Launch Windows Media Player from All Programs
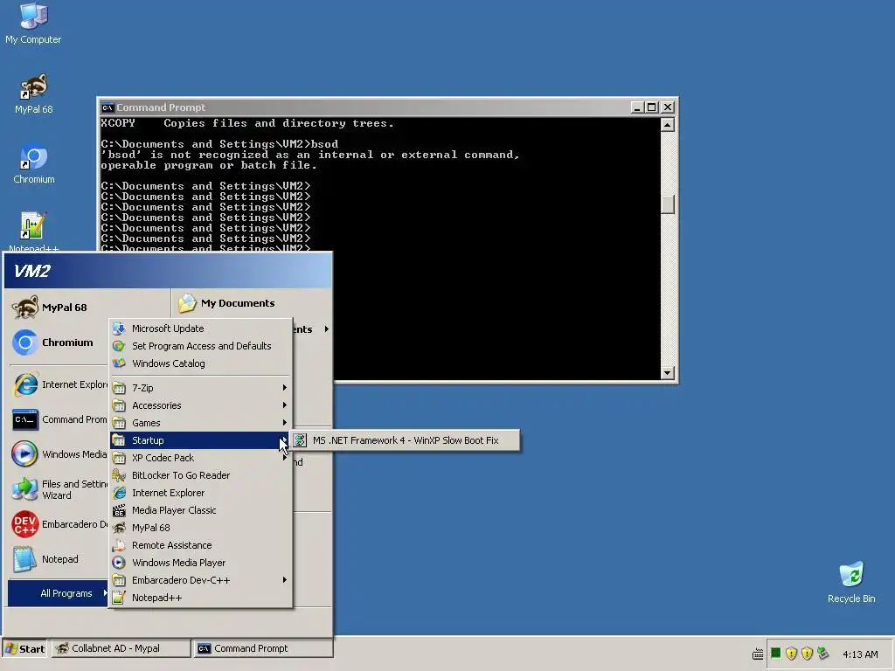The width and height of the screenshot is (895, 671). point(201,563)
